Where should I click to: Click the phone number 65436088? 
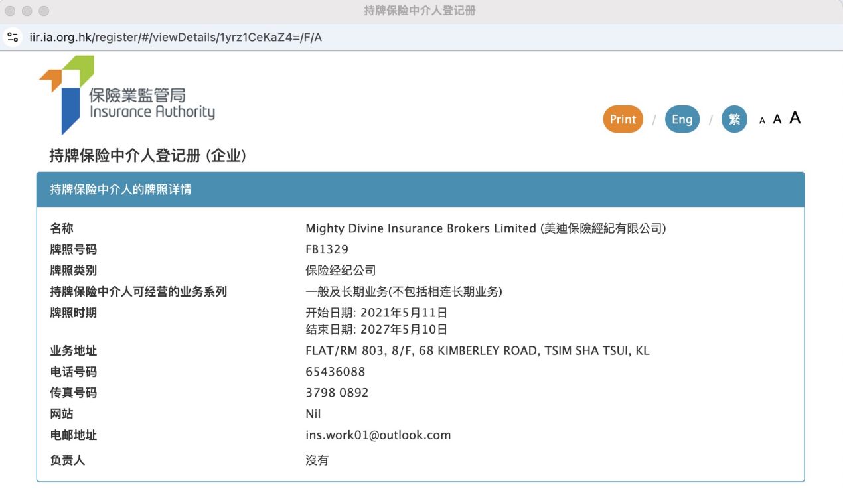[335, 372]
